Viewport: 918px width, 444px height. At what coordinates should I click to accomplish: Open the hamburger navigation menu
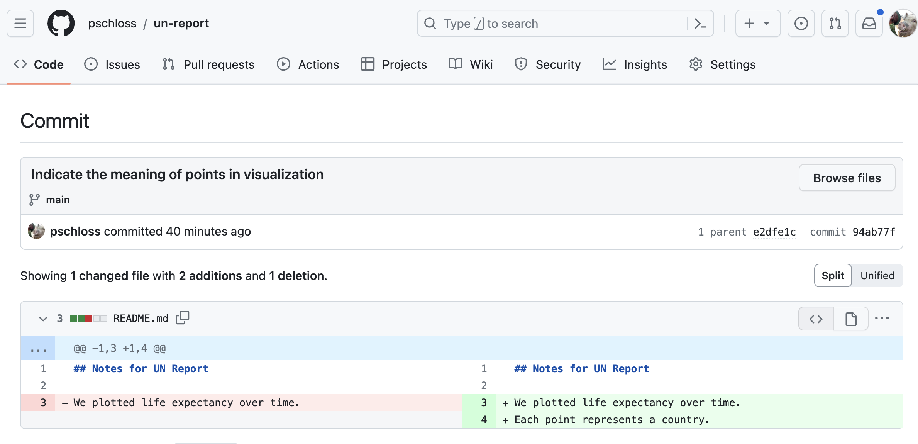click(x=20, y=23)
